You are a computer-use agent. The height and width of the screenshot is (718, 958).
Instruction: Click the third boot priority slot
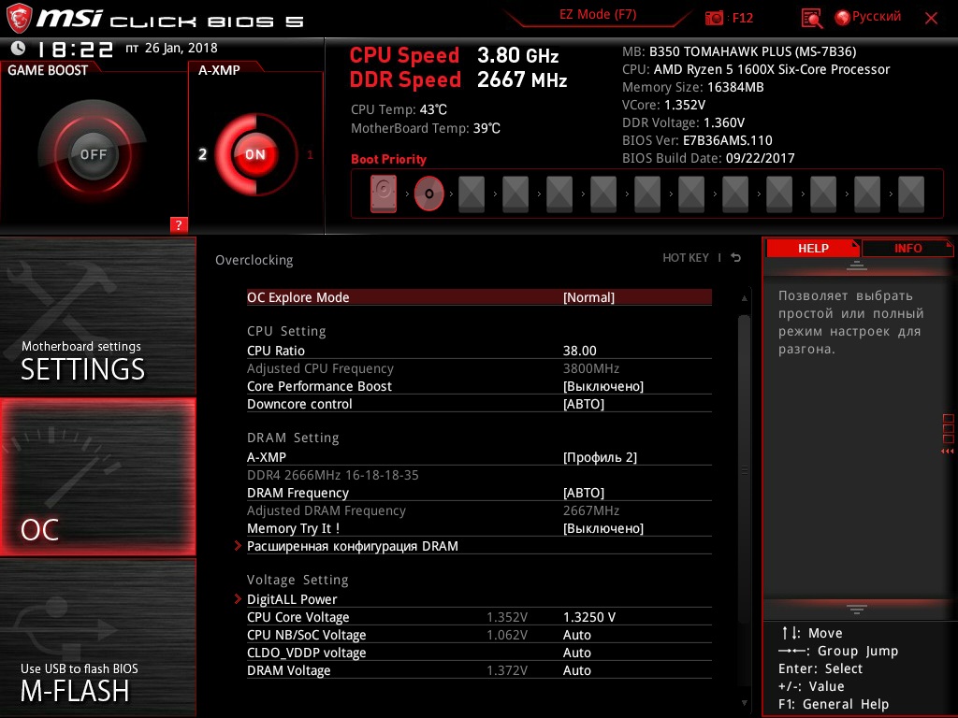point(472,194)
